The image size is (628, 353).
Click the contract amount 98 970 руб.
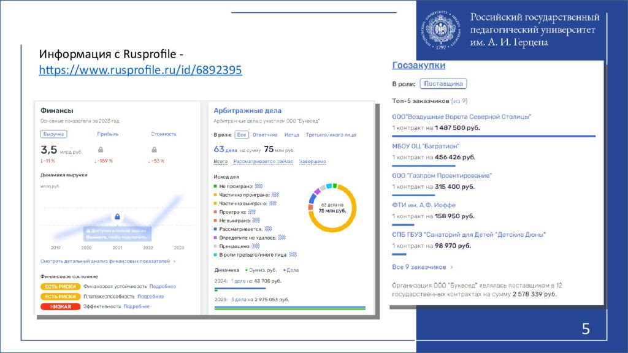click(453, 246)
